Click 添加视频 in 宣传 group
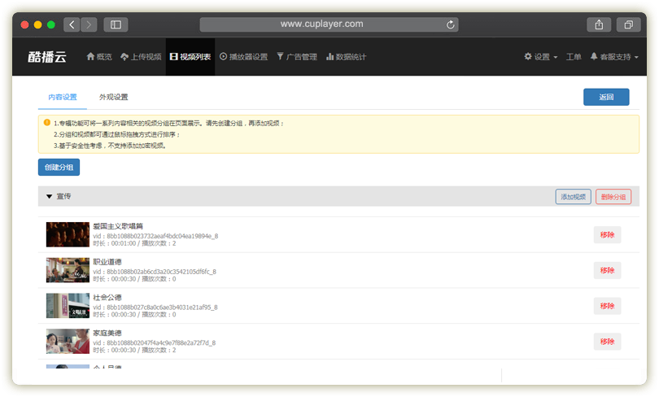The height and width of the screenshot is (397, 659). pos(573,196)
